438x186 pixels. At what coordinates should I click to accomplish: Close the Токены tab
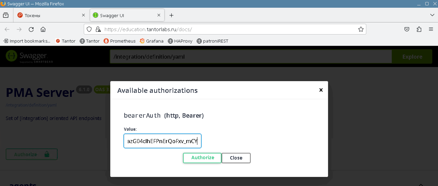tap(83, 15)
